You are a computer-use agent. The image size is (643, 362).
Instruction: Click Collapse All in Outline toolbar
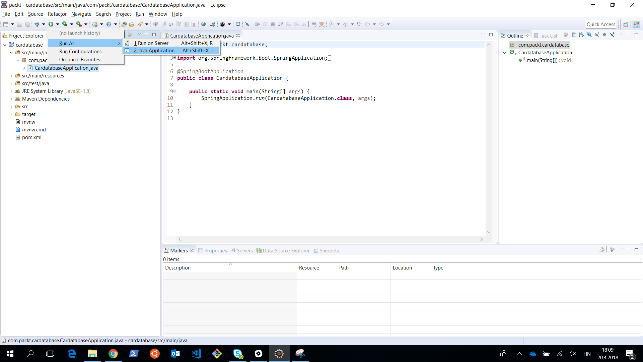tap(574, 35)
